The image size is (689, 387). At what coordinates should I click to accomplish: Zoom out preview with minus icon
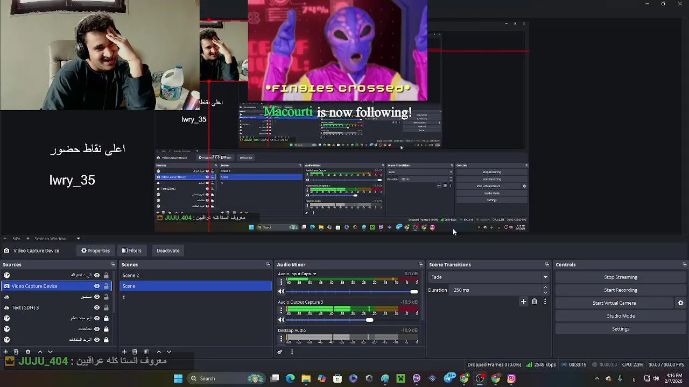(x=4, y=239)
